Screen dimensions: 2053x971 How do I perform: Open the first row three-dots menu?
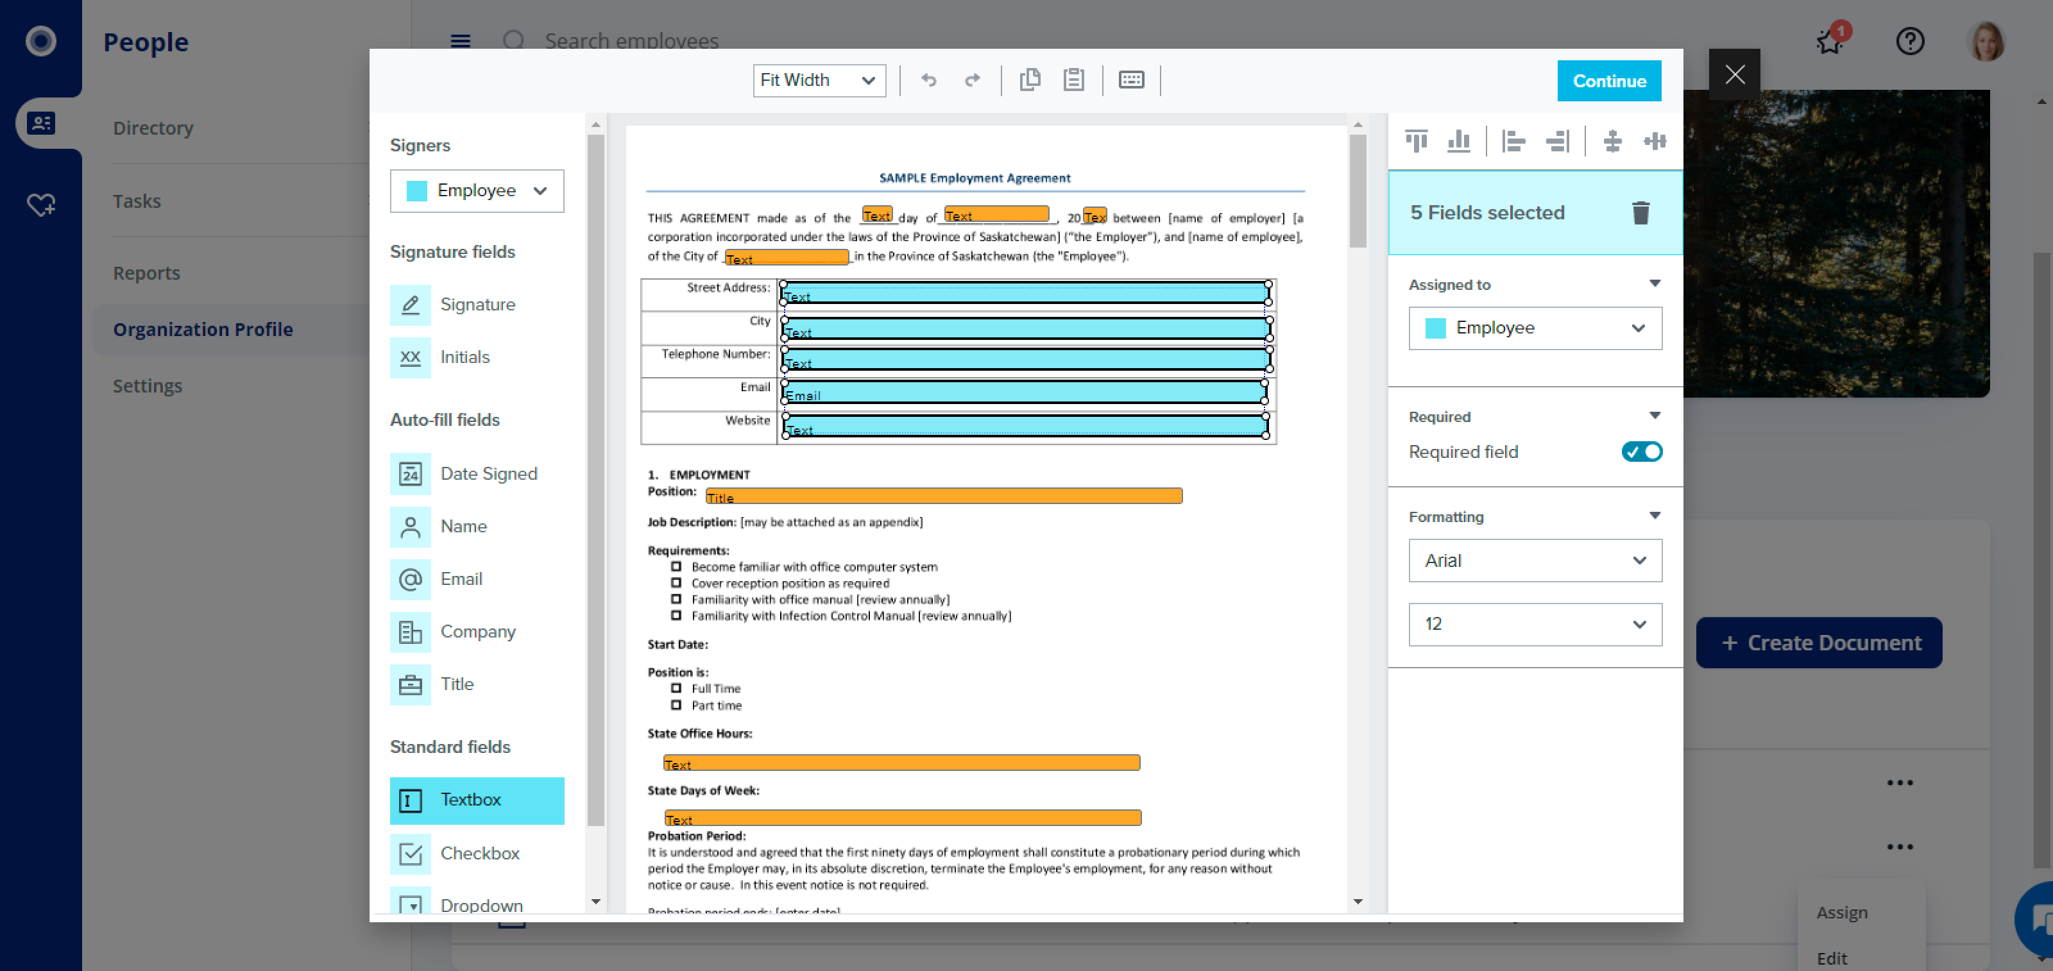(1899, 782)
